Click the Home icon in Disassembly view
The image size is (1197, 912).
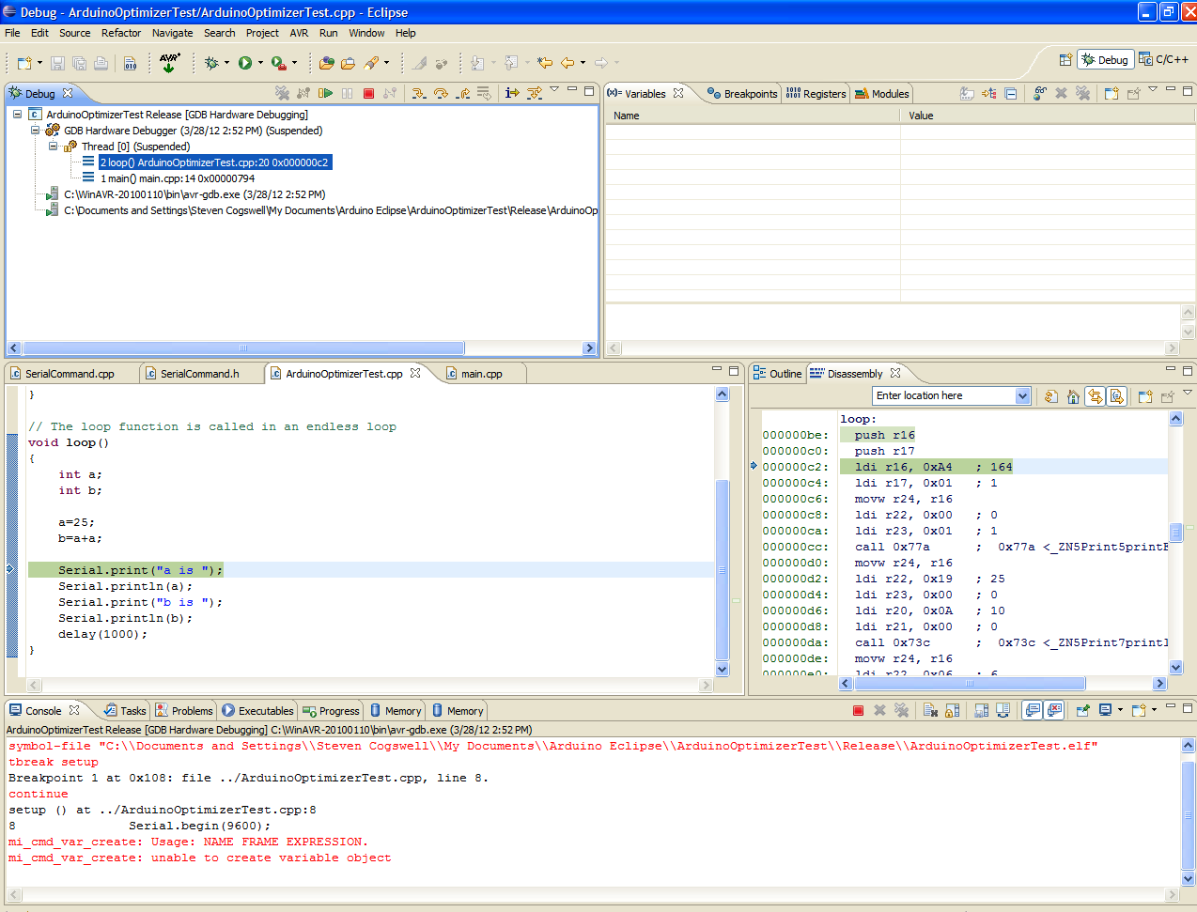pyautogui.click(x=1073, y=396)
